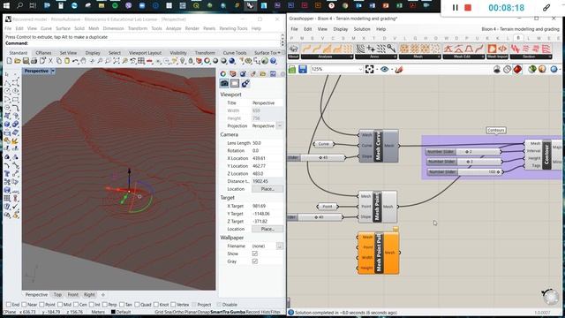Click the slope slider feeding Mesh Curve component
This screenshot has height=318, width=565.
[317, 157]
